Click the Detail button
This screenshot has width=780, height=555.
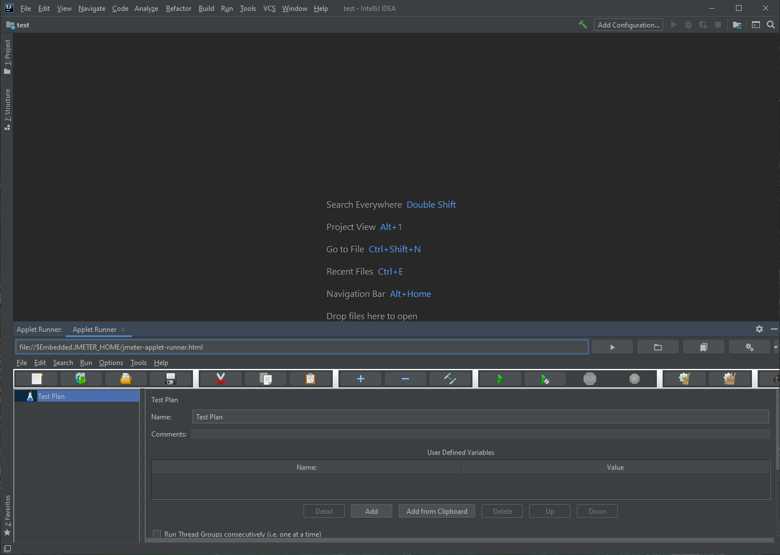pos(324,511)
